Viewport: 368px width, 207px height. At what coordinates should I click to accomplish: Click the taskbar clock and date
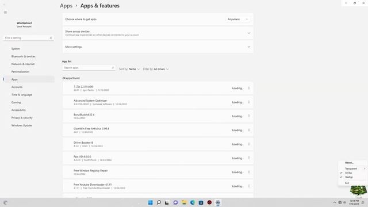(x=354, y=202)
